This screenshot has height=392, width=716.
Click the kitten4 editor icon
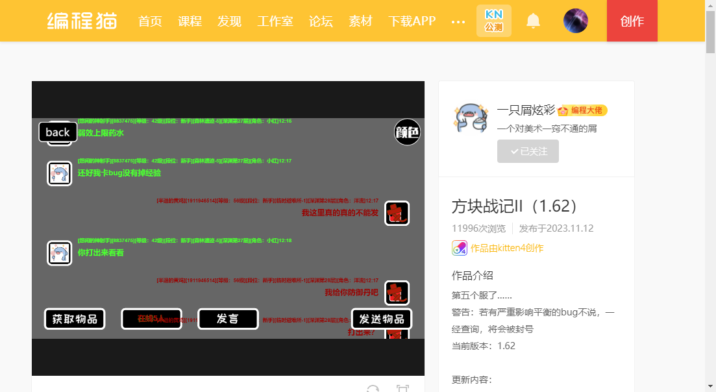click(460, 248)
